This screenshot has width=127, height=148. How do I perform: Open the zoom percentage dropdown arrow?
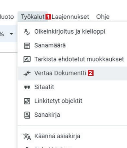coord(11,34)
